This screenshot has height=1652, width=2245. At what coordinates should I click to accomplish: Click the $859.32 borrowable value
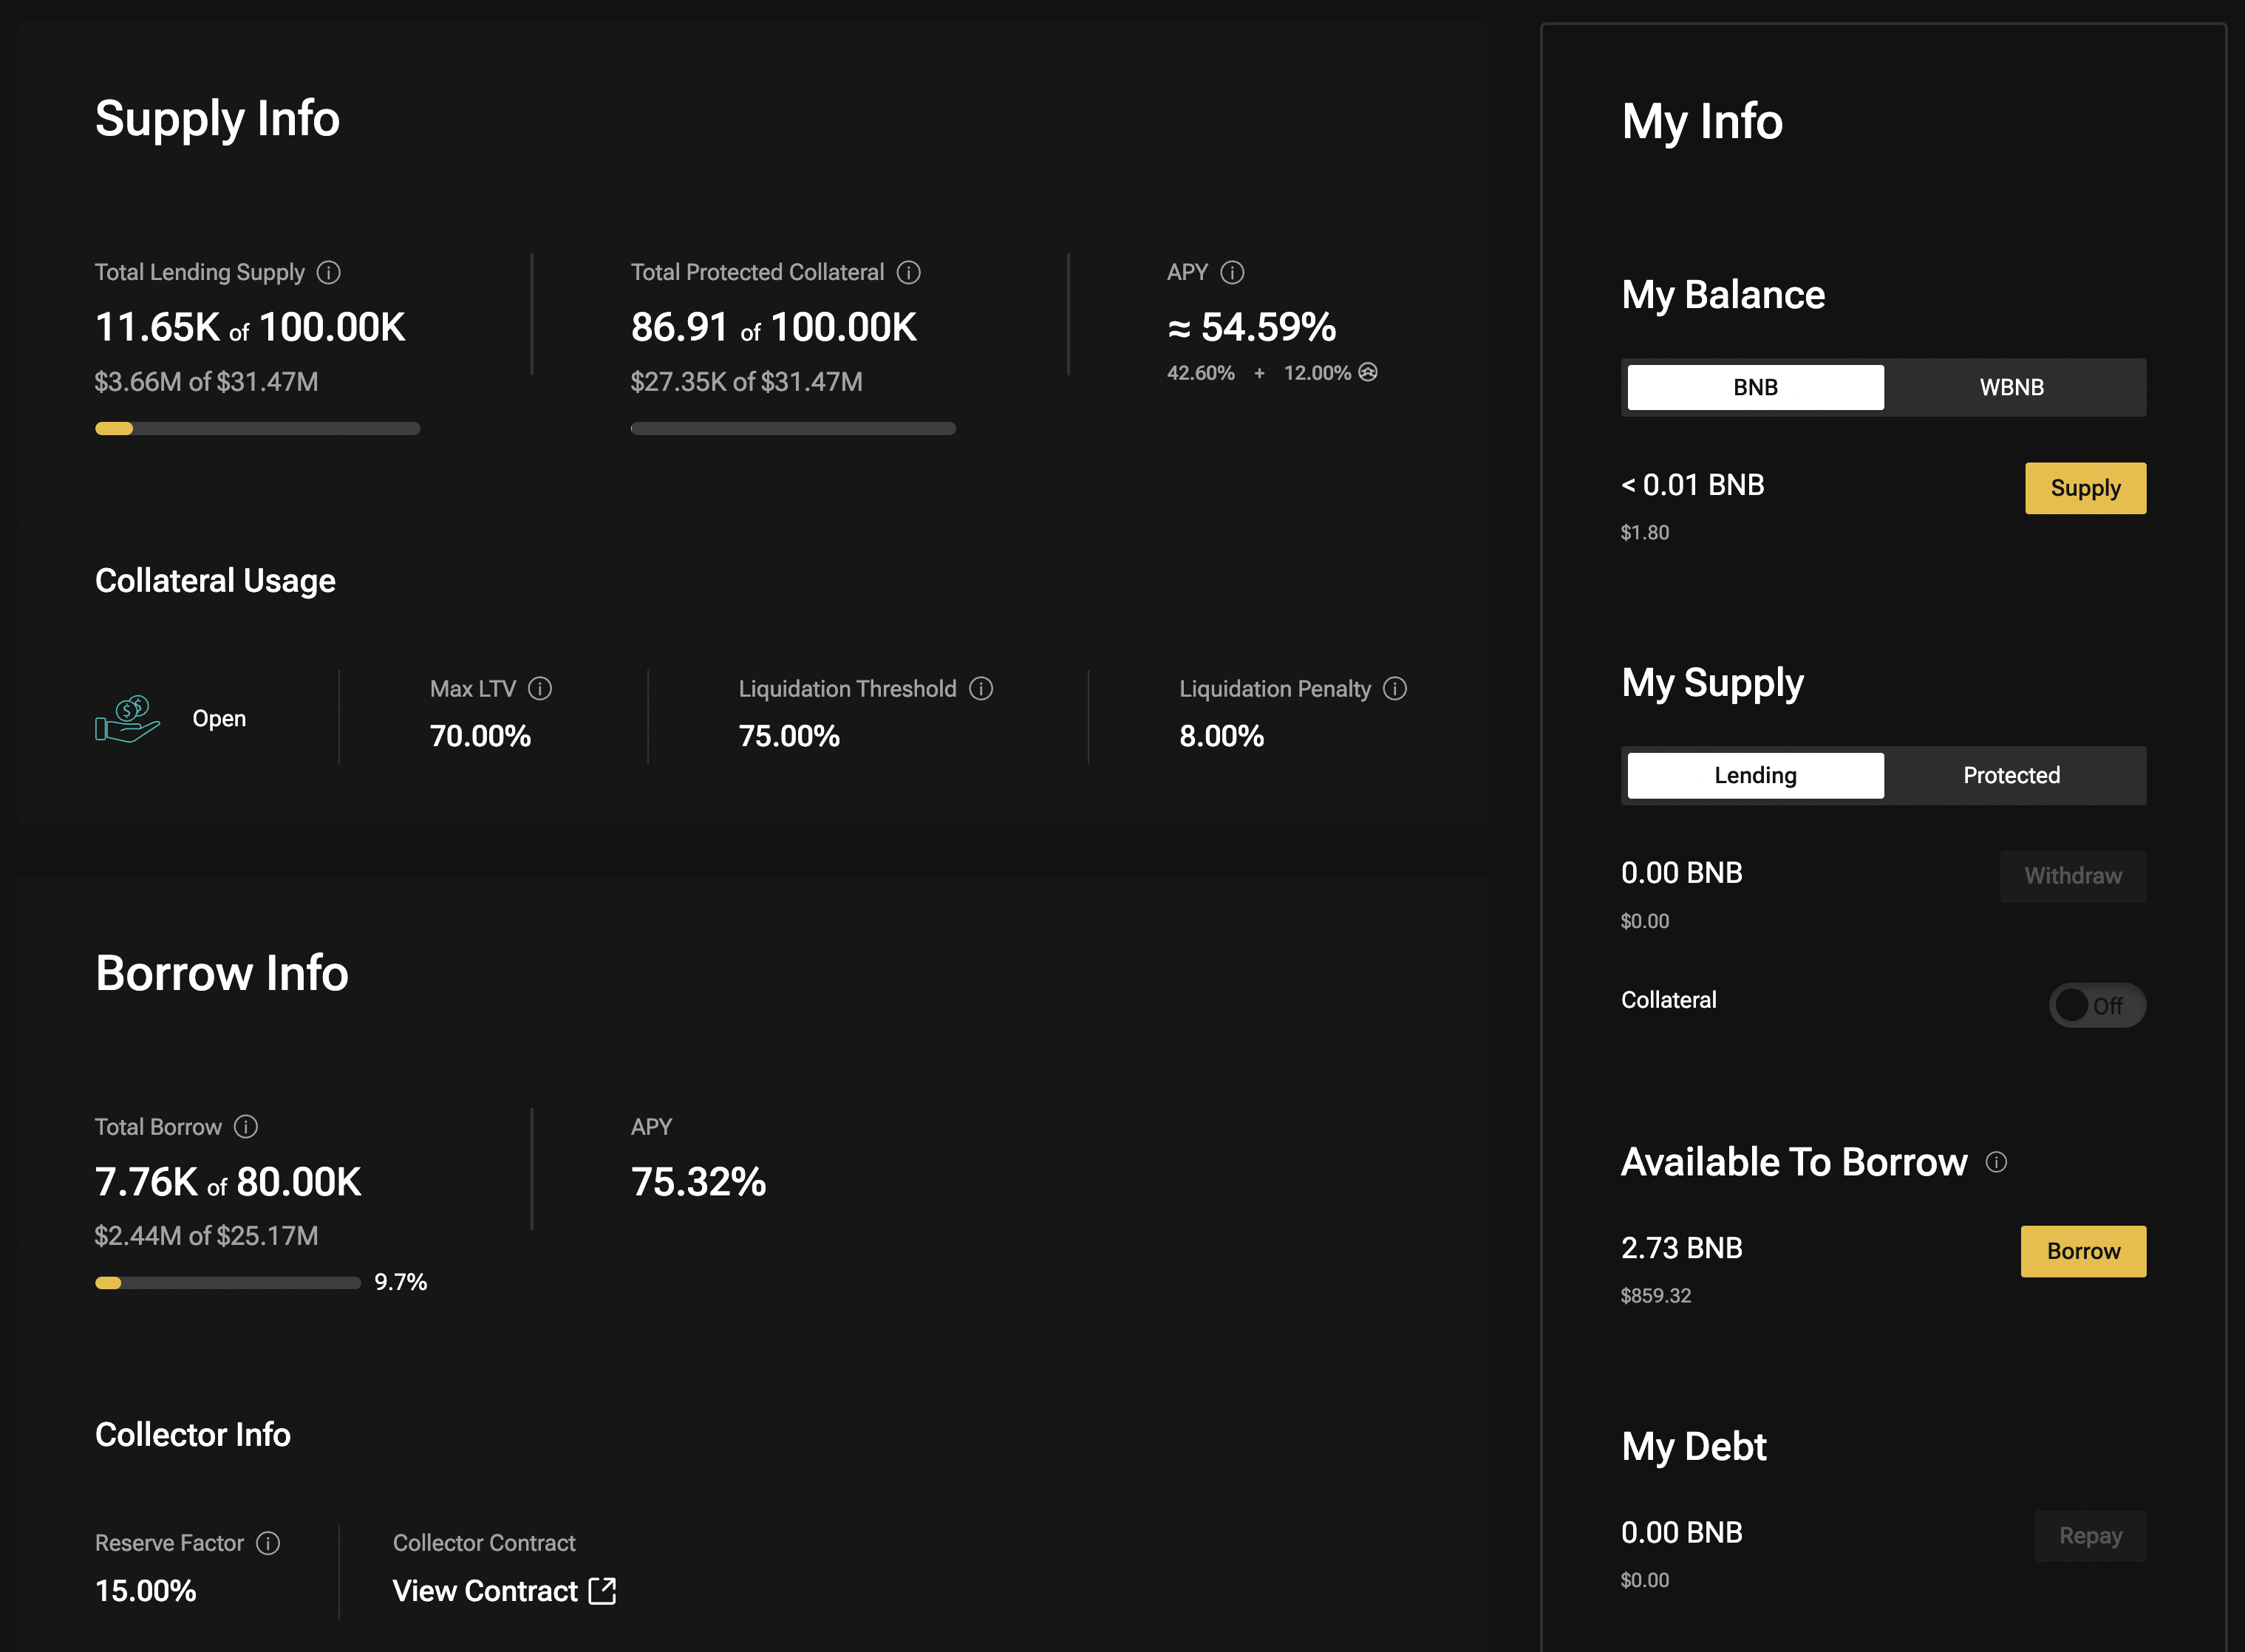point(1655,1295)
